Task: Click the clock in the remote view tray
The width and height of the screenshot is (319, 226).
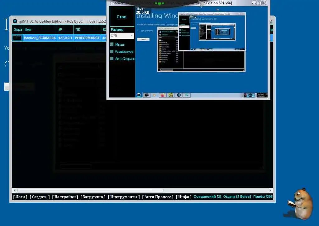Action: point(261,95)
